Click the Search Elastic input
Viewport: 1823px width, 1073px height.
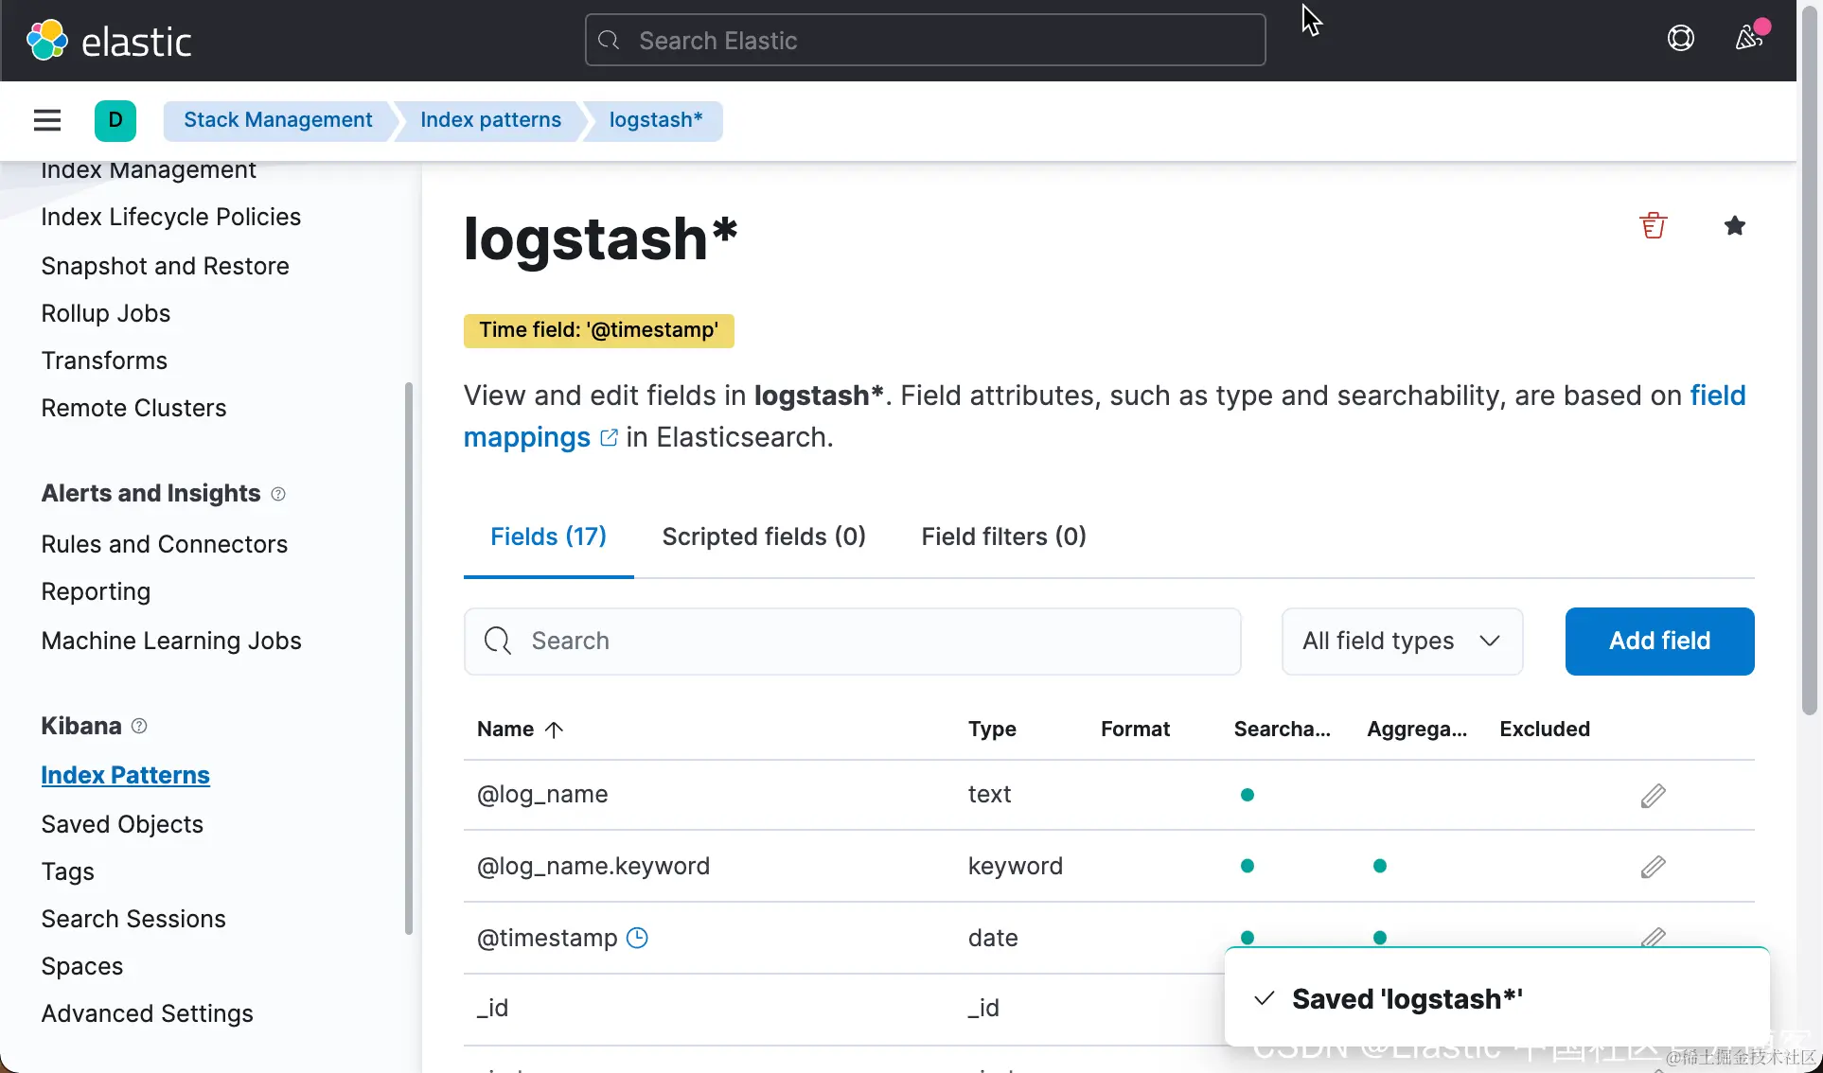(925, 41)
